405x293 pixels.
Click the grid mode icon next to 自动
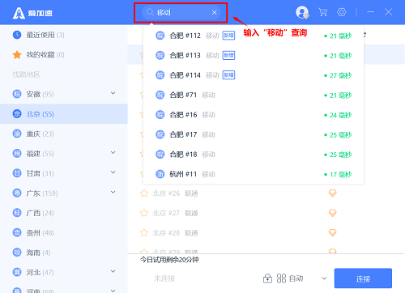[x=281, y=278]
